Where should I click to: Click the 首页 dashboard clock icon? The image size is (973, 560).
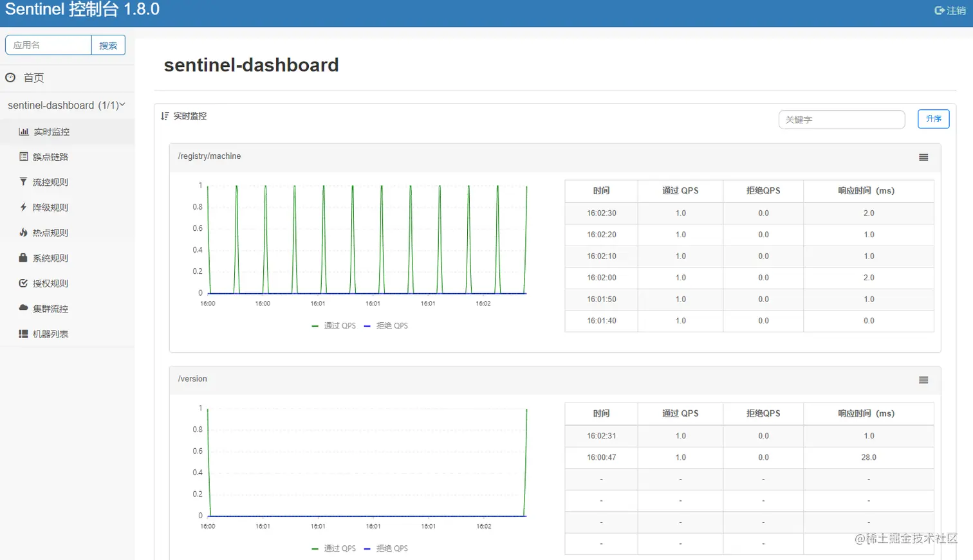point(10,77)
